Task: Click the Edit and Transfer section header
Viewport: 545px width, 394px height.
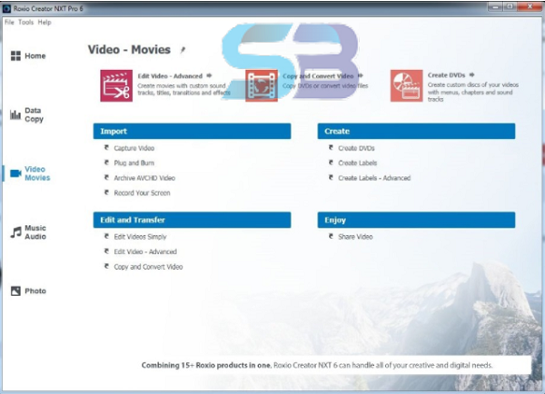Action: 192,220
